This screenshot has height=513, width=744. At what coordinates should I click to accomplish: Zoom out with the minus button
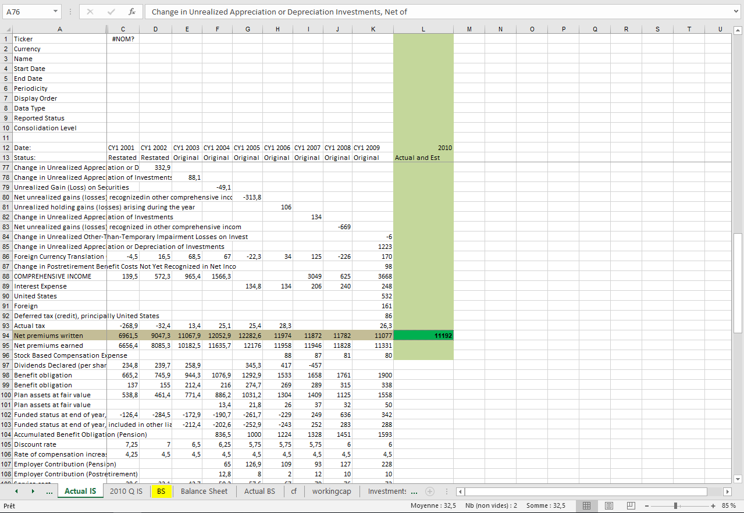648,505
